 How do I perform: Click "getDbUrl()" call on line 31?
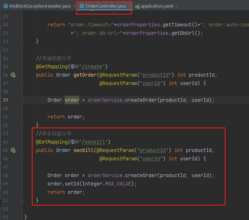click(186, 33)
